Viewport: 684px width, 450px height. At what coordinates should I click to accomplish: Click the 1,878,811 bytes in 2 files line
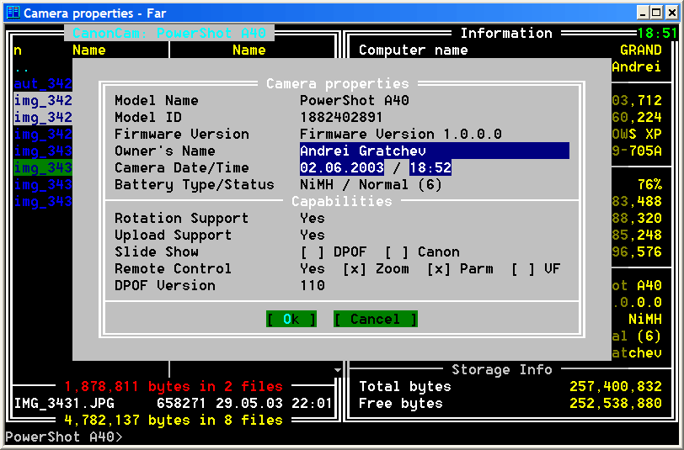click(174, 386)
